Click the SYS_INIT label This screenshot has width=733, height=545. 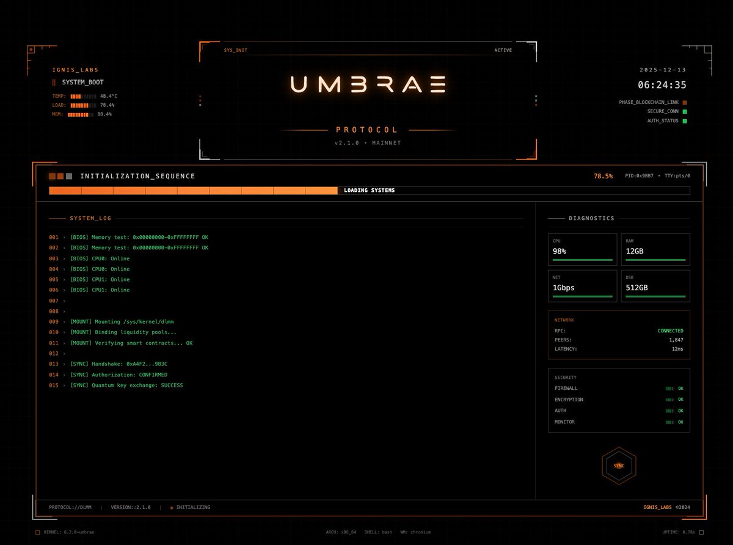click(x=236, y=50)
